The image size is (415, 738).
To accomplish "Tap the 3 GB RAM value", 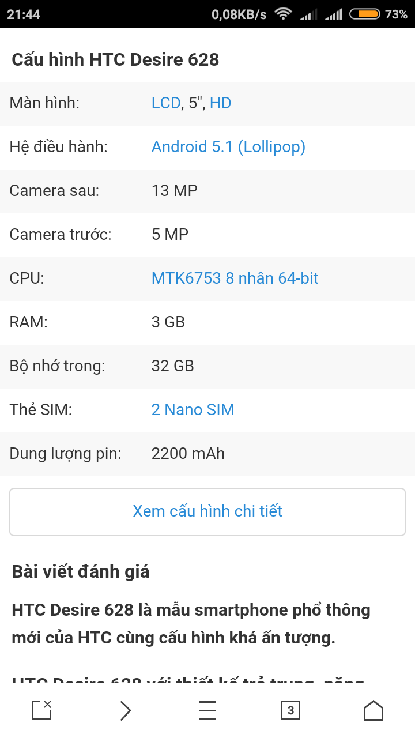I will [x=168, y=322].
